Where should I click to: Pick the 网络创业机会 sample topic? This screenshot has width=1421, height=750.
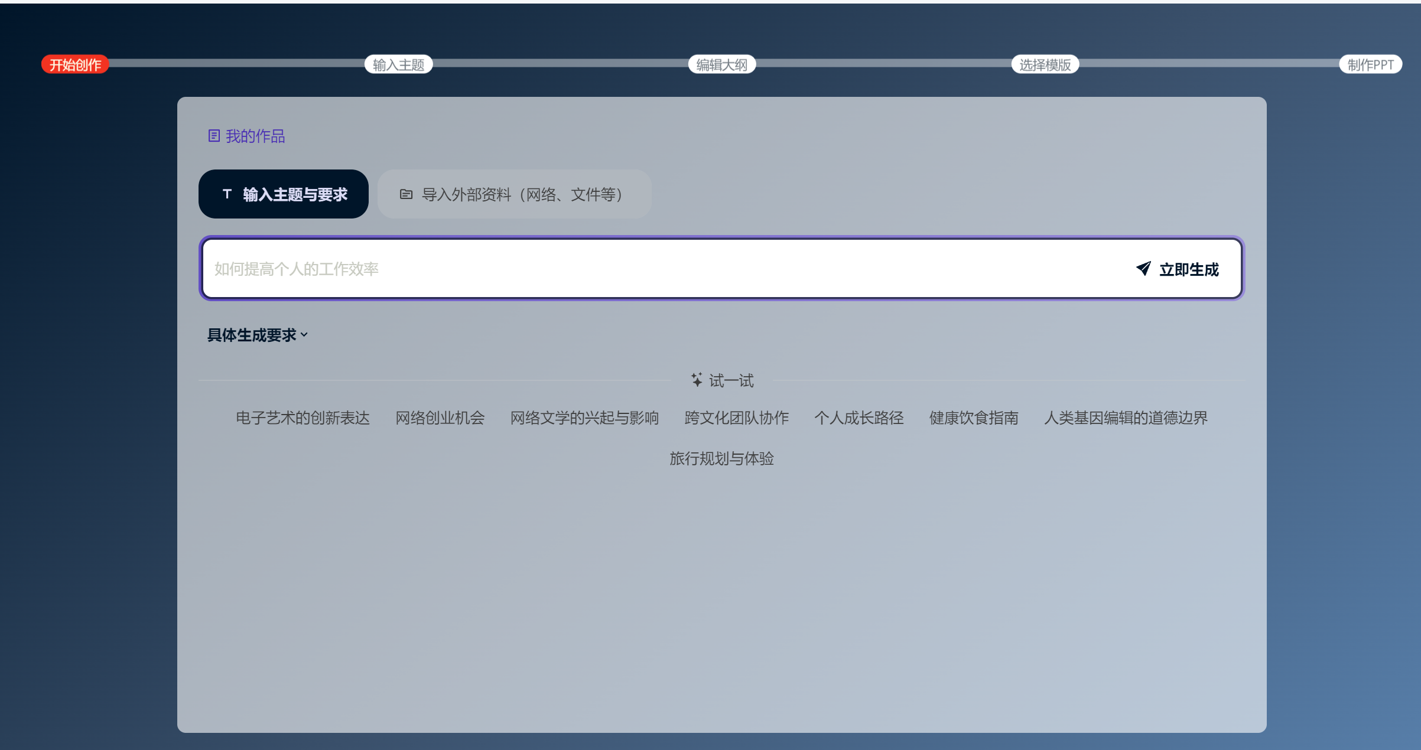[440, 418]
